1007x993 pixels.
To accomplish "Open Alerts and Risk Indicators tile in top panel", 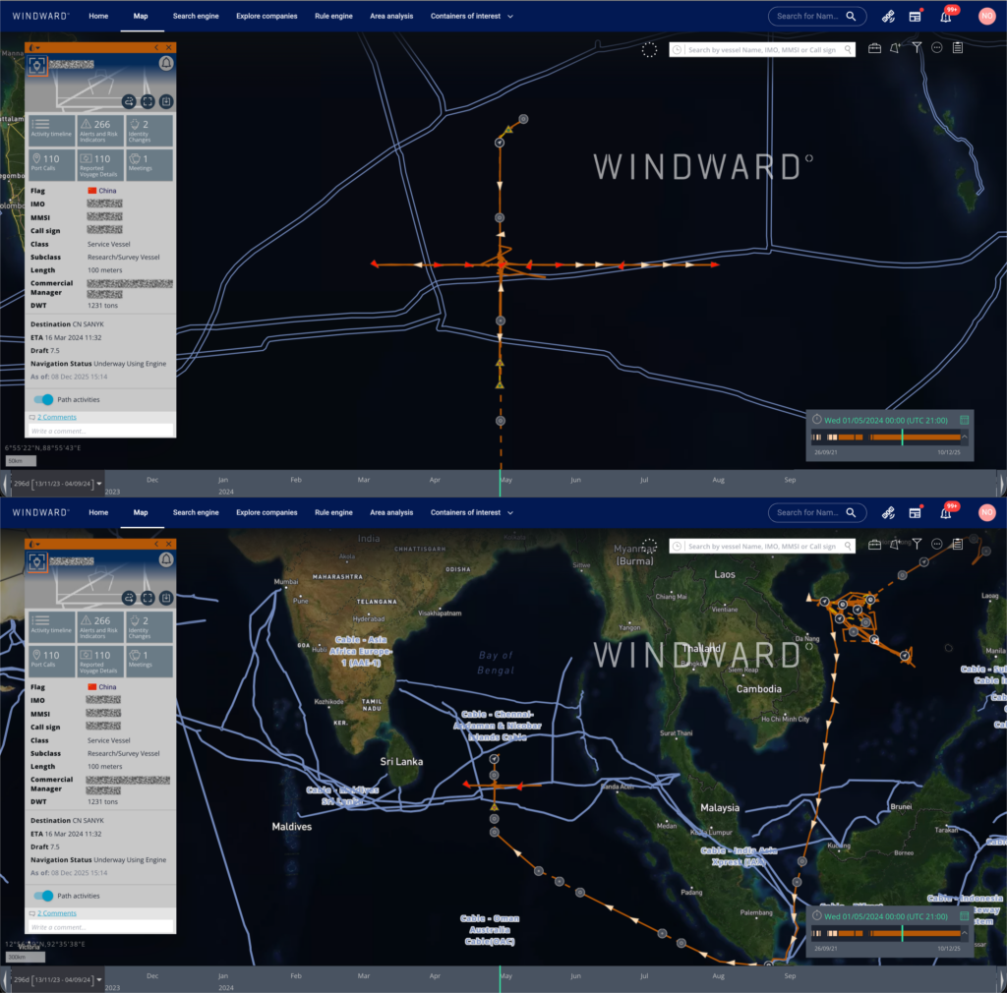I will (99, 131).
